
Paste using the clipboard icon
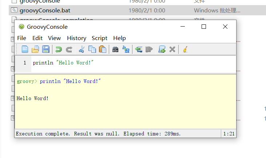tap(103, 49)
